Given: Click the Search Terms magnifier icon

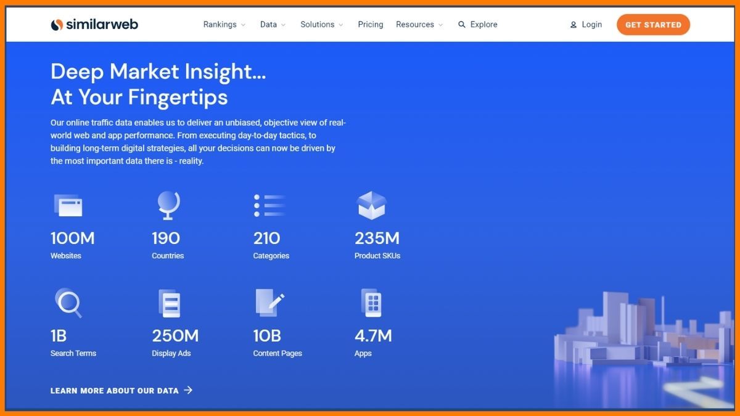Looking at the screenshot, I should (x=68, y=303).
